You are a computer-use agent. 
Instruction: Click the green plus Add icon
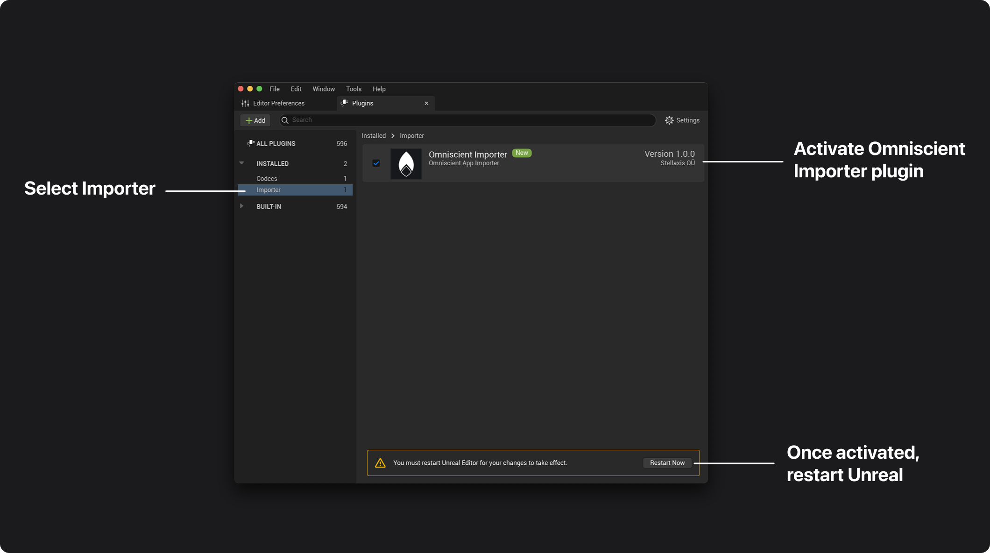click(248, 120)
